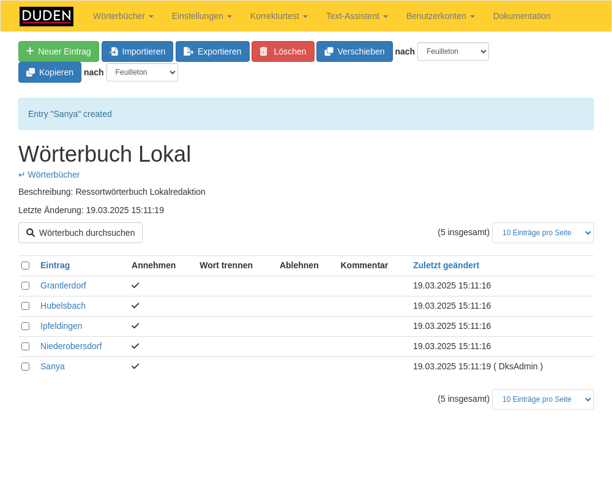The width and height of the screenshot is (612, 490).
Task: Click the plus icon for Neuer Eintrag
Action: pos(30,51)
